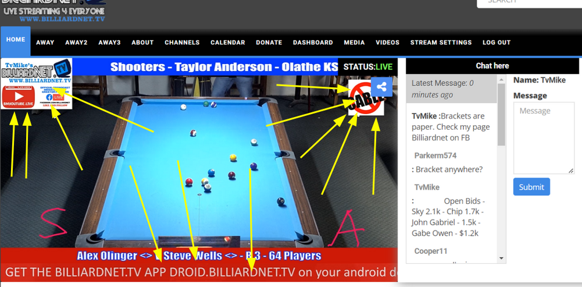The height and width of the screenshot is (287, 582).
Task: Open the AWAY3 menu item
Action: [109, 42]
